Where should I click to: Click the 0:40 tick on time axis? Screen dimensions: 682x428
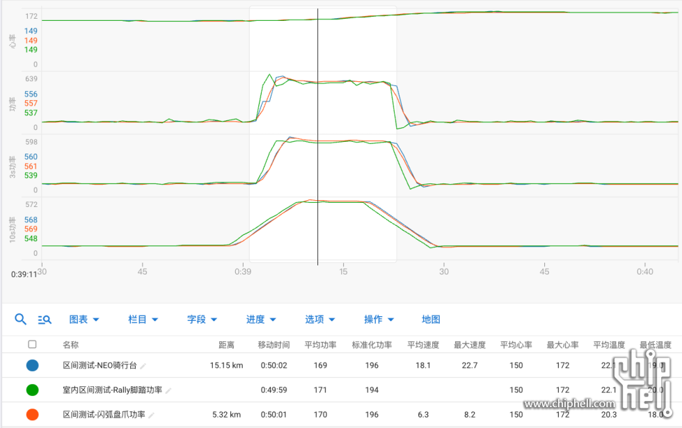coord(644,272)
